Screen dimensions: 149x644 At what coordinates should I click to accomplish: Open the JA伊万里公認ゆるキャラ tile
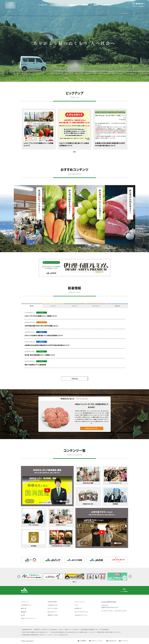(61, 538)
